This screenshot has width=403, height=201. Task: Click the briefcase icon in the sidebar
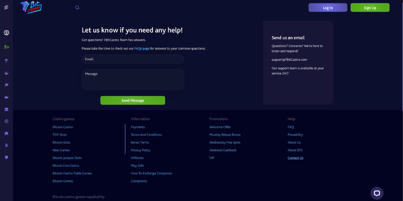(x=7, y=109)
